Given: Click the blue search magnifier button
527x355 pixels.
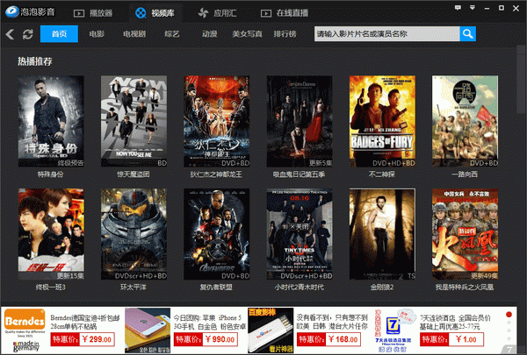Looking at the screenshot, I should click(467, 34).
